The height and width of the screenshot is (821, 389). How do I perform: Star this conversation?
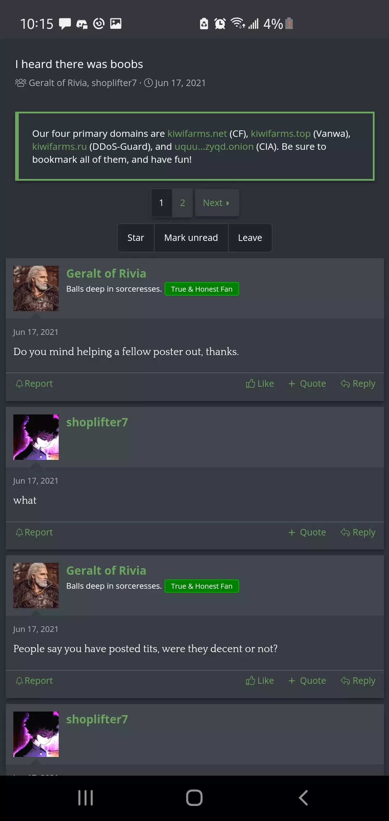pos(136,238)
